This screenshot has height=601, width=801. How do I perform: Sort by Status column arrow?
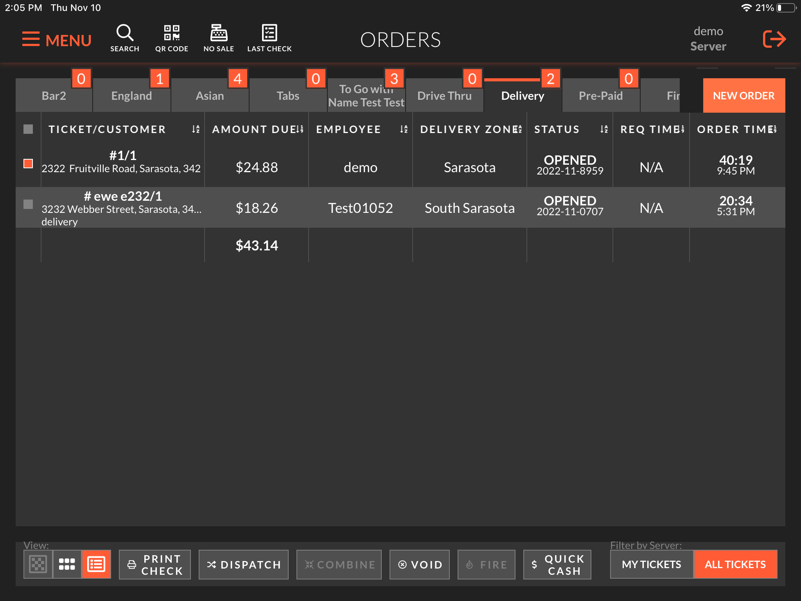pyautogui.click(x=604, y=129)
